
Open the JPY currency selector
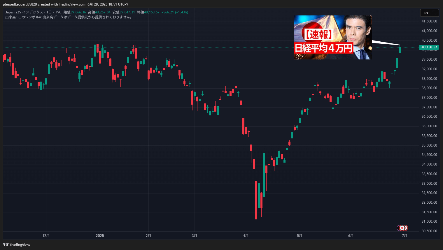click(x=429, y=13)
